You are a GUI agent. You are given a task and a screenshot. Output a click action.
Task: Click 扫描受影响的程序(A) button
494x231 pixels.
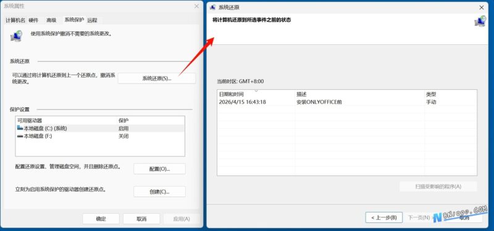438,187
